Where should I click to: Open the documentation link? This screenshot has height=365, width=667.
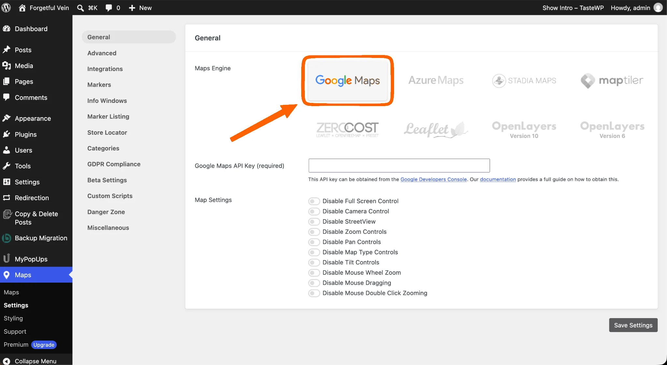pyautogui.click(x=498, y=179)
